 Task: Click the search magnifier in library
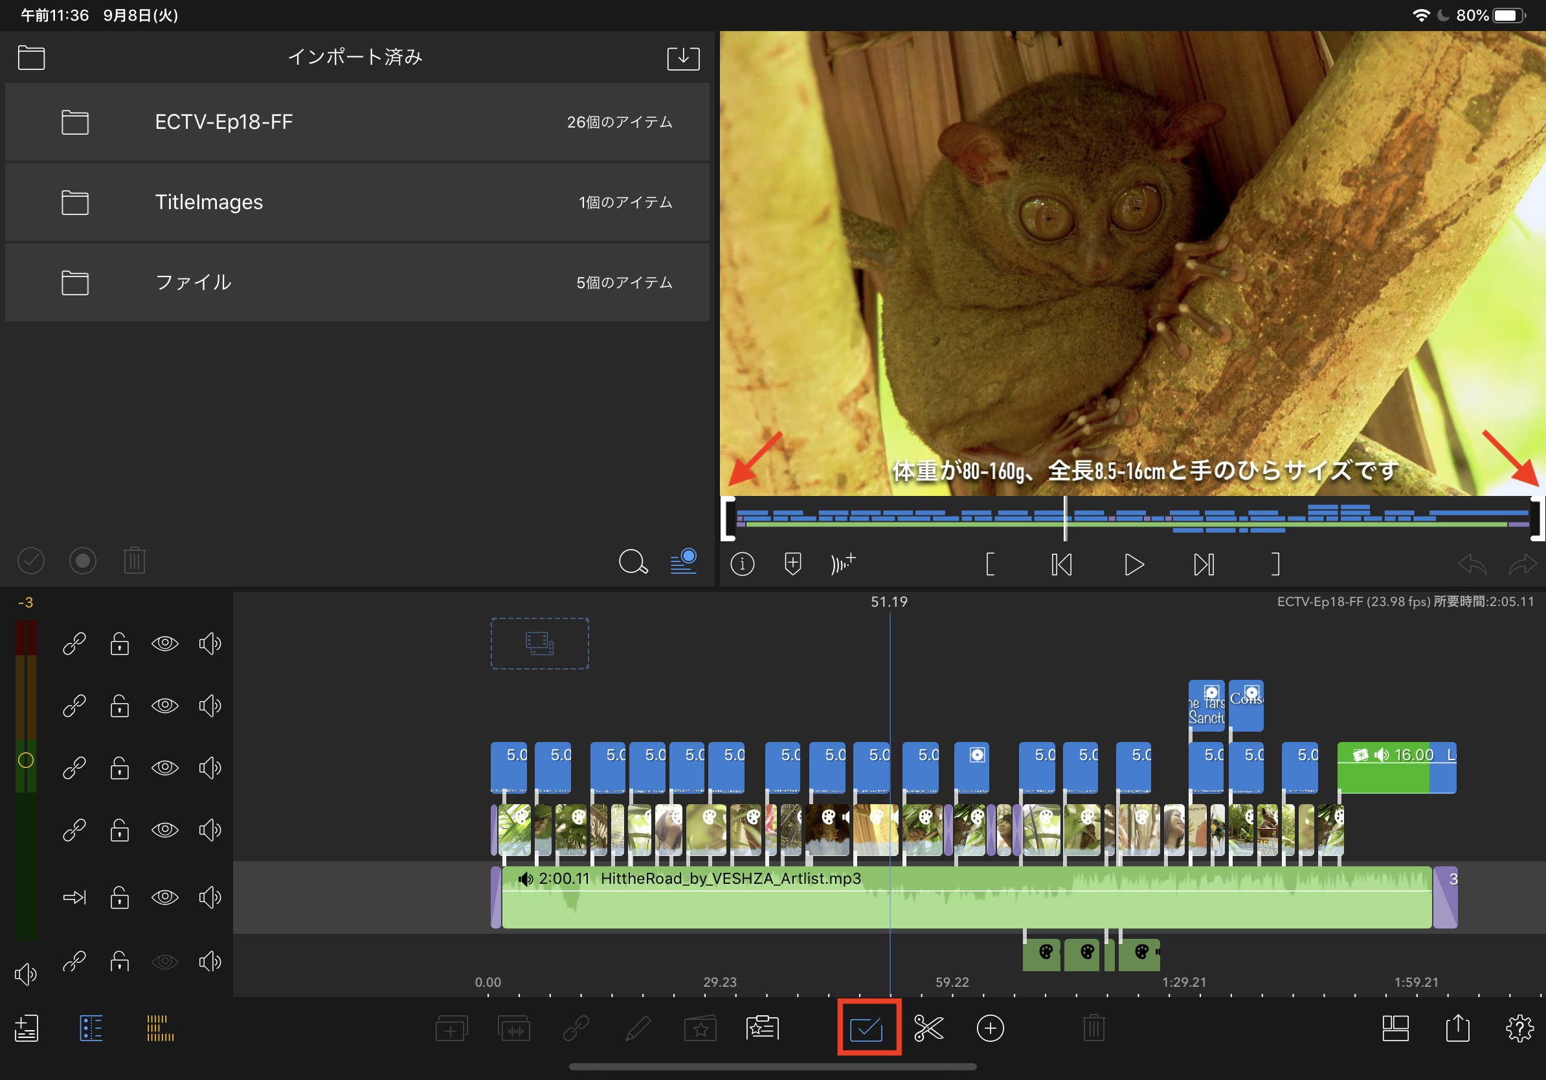633,561
